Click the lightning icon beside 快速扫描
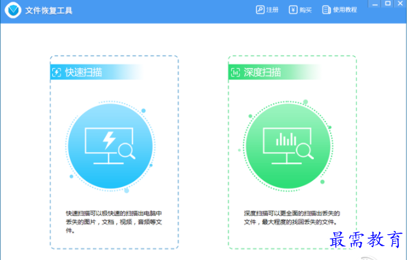The height and width of the screenshot is (260, 408). click(56, 72)
